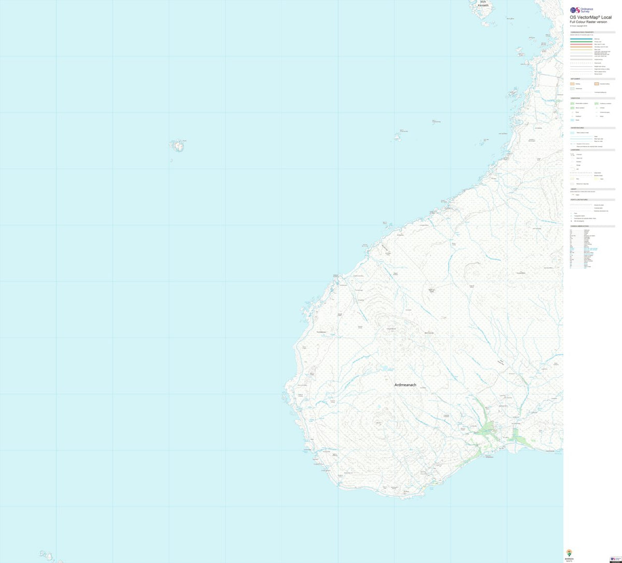Click the blue motorway line sample in legend
This screenshot has width=622, height=563.
point(581,39)
